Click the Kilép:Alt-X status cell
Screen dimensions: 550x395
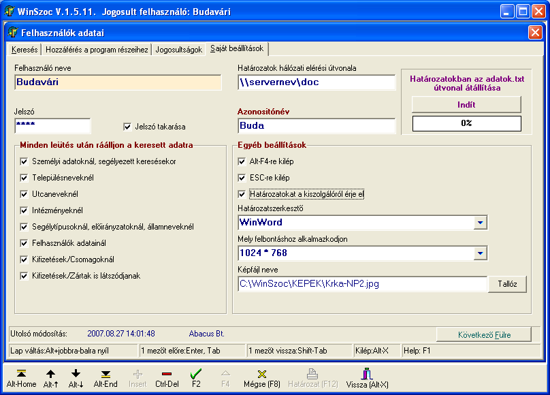376,351
